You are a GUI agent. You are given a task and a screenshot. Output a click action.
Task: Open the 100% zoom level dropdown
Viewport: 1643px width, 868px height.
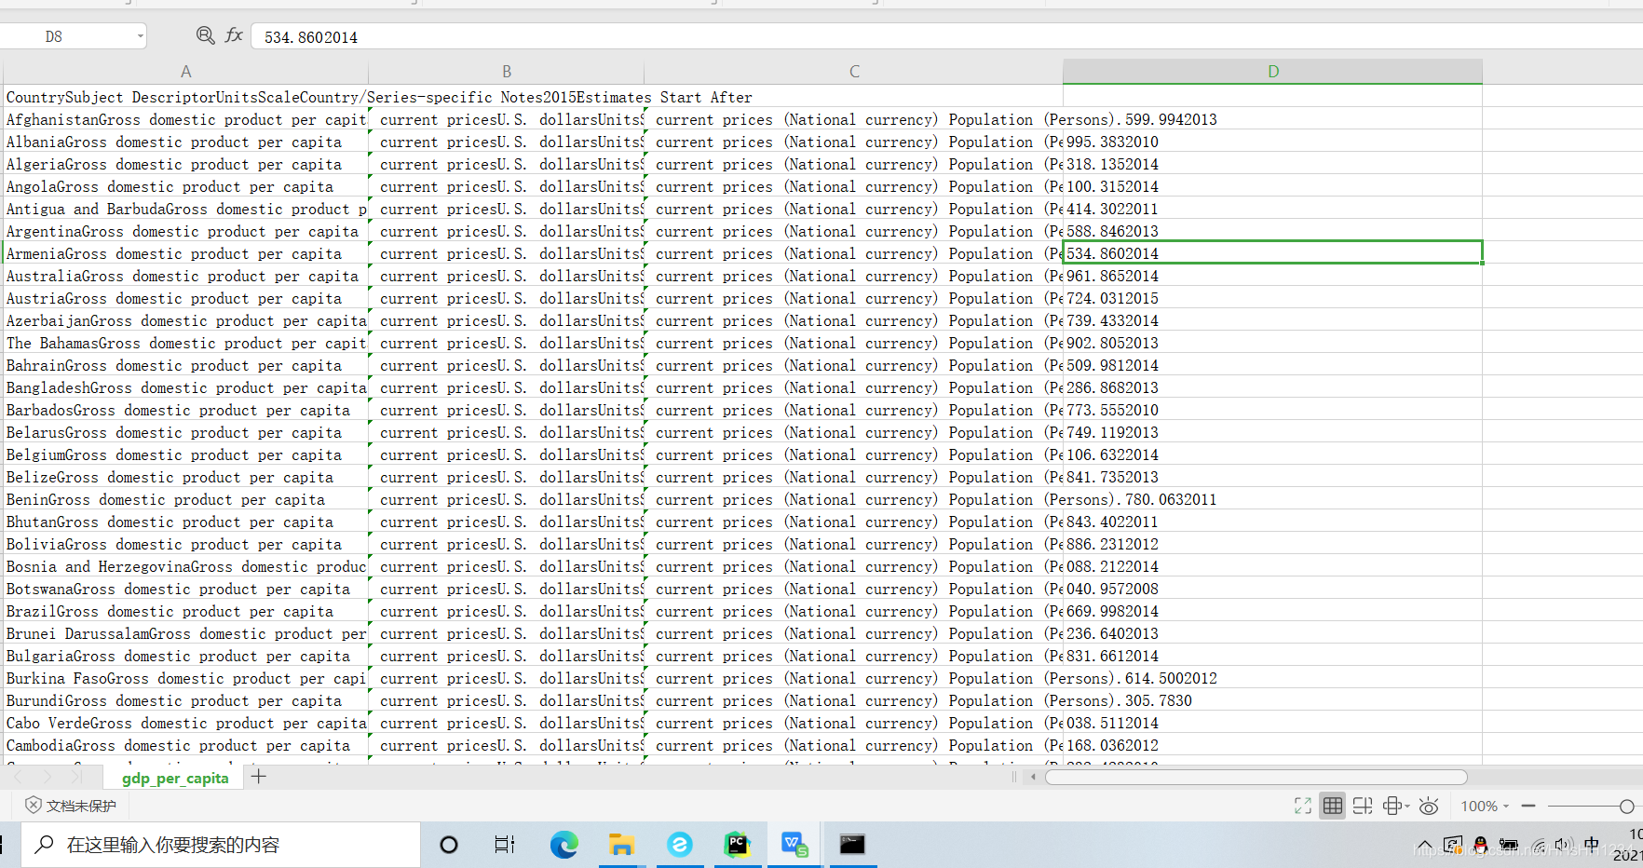click(x=1485, y=806)
